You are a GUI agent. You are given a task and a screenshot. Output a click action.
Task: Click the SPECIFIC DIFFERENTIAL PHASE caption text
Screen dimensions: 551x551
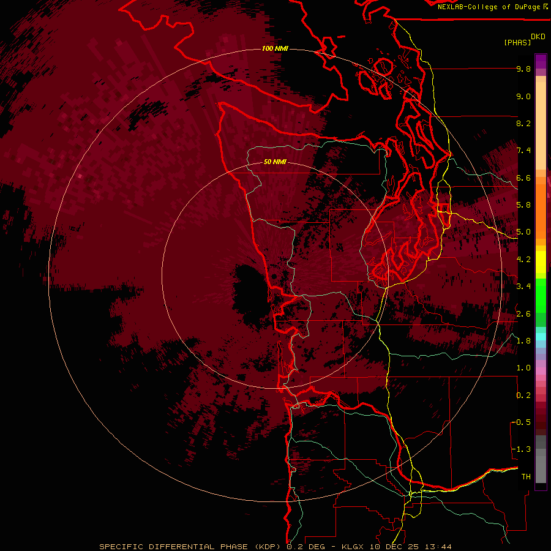pyautogui.click(x=174, y=547)
